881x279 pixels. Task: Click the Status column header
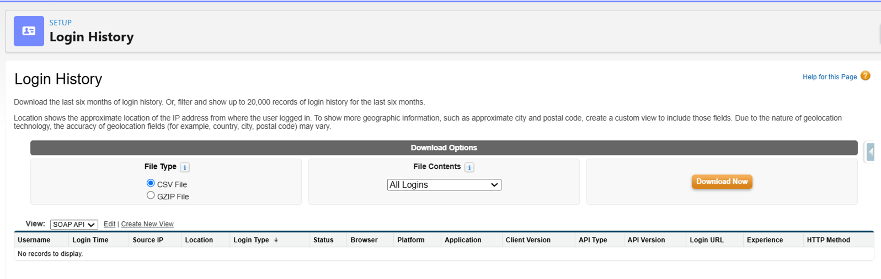click(x=323, y=240)
